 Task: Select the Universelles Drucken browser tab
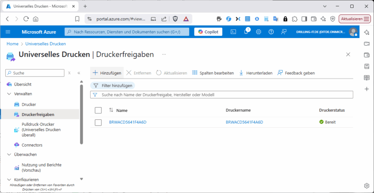[41, 6]
